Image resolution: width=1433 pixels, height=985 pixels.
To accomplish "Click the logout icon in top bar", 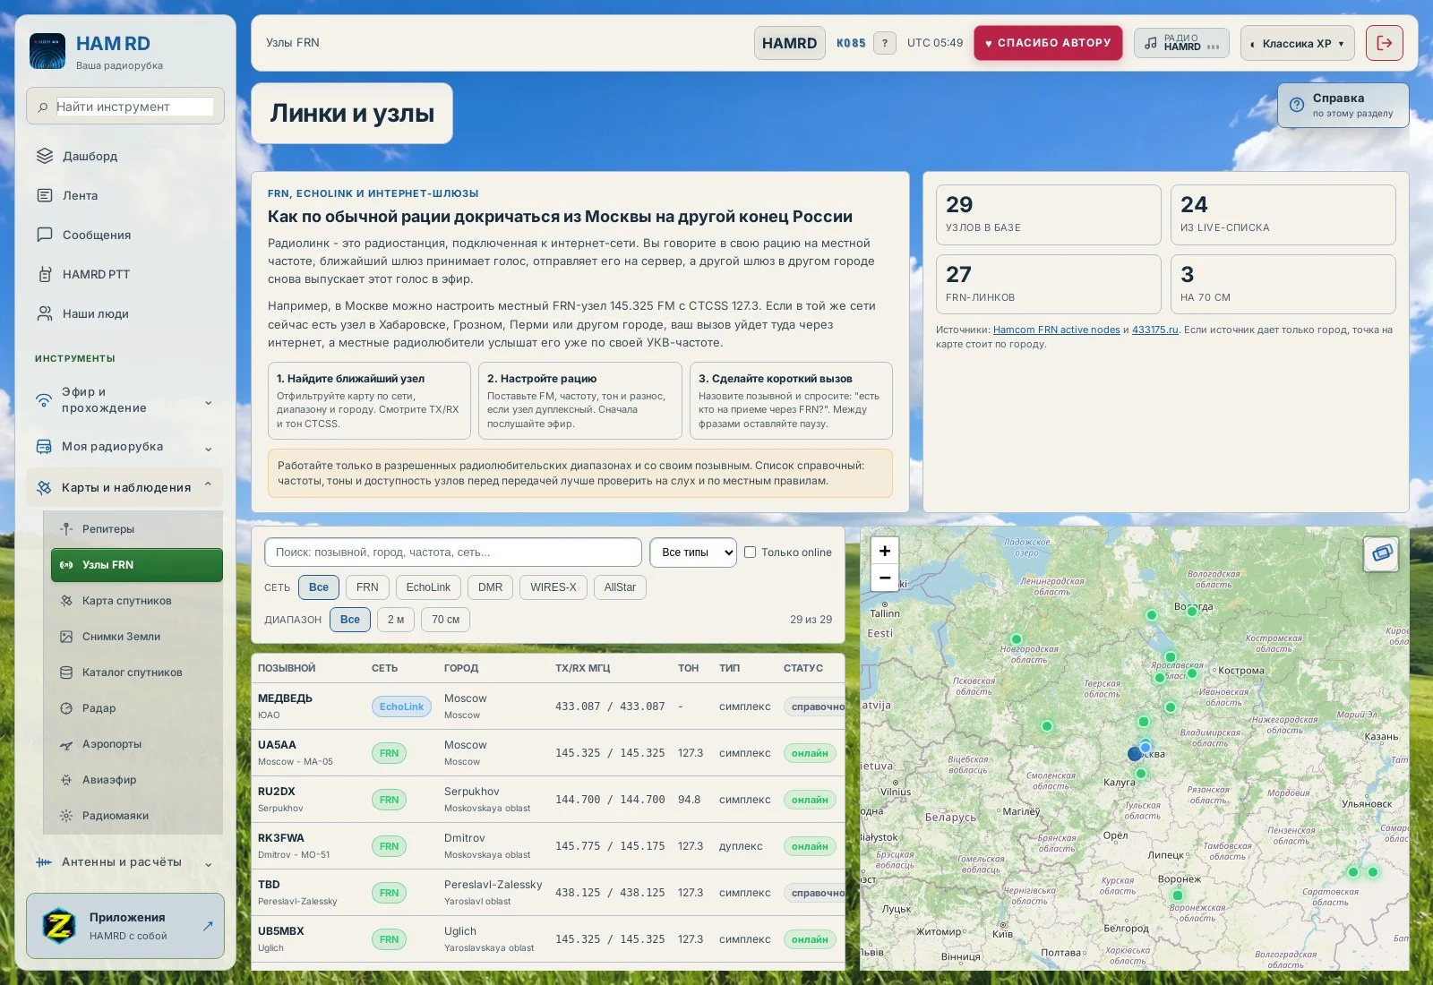I will [x=1384, y=43].
